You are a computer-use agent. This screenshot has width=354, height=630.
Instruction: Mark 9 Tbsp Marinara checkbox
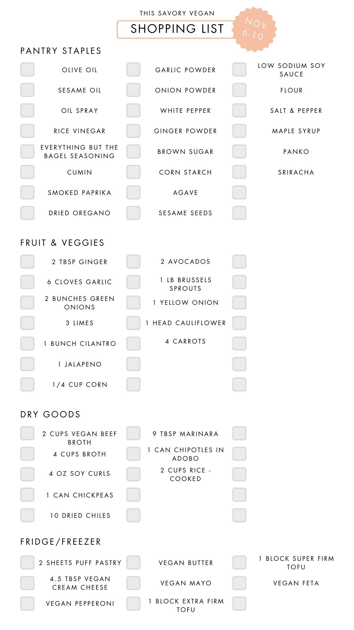point(133,433)
